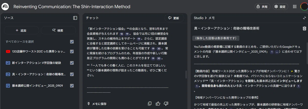Collapse the Studio memo view
This screenshot has width=308, height=109.
[x=304, y=18]
